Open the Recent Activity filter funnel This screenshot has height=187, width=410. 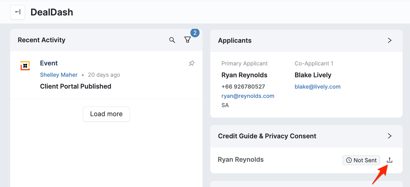[188, 40]
